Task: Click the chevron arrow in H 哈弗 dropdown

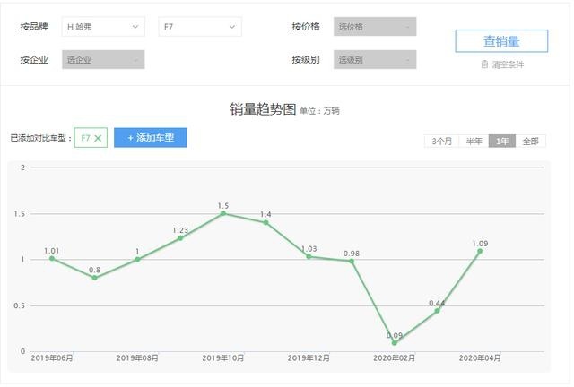Action: (x=135, y=27)
